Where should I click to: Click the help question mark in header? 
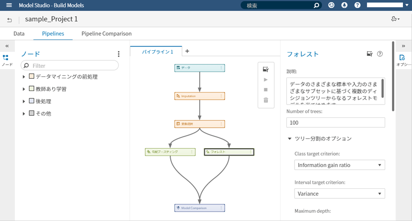click(x=358, y=5)
